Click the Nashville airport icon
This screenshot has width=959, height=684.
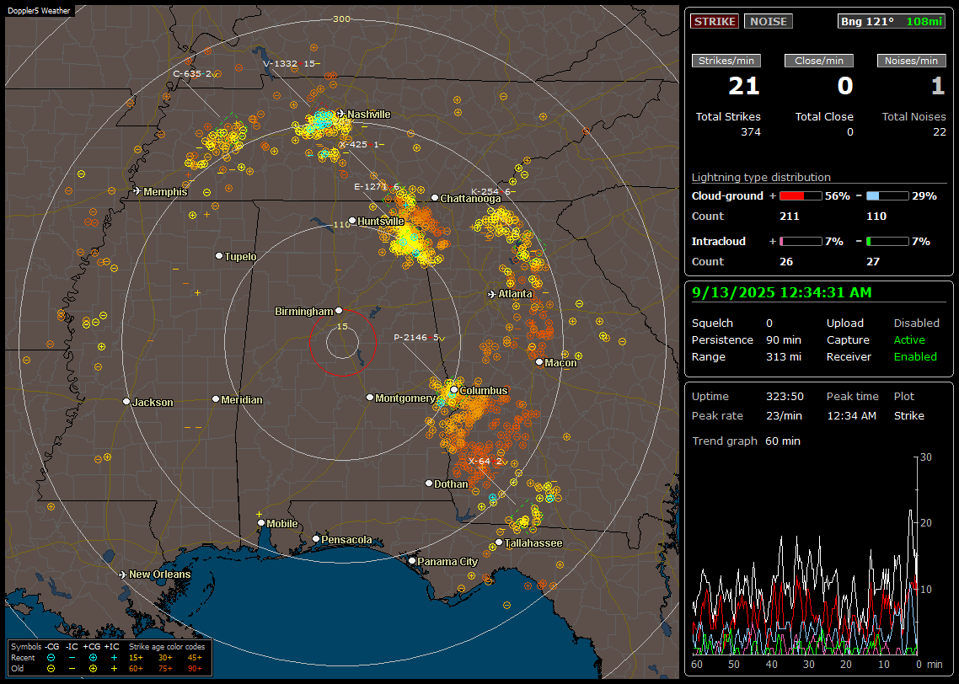point(340,114)
